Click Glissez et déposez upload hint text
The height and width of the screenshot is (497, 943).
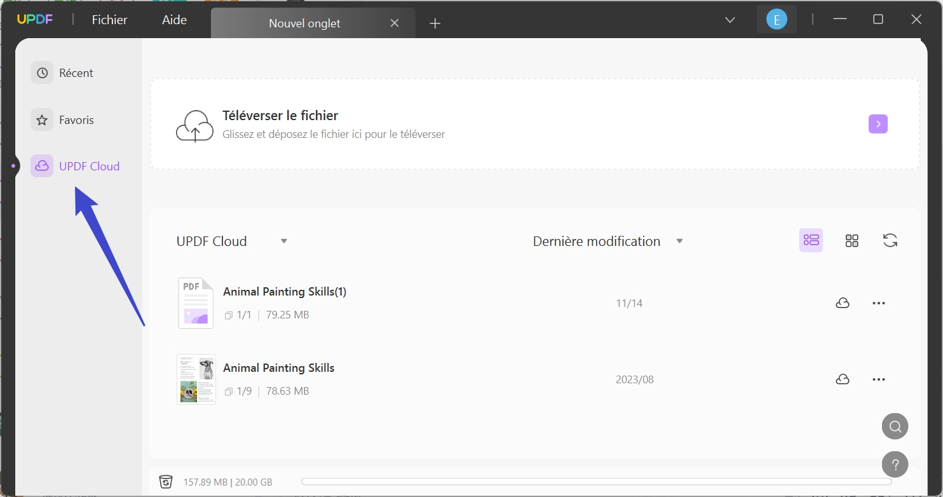334,134
